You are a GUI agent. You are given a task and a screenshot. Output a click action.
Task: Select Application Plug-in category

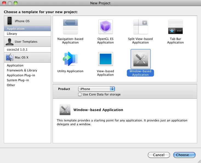(x=27, y=75)
